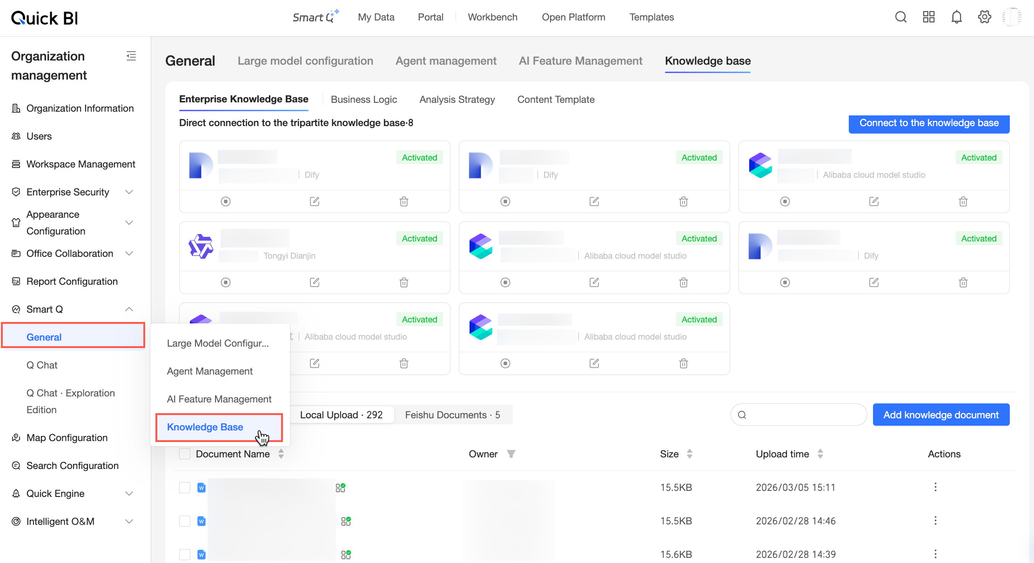Screen dimensions: 1034x563
Task: Open the user avatar menu
Action: point(1012,17)
